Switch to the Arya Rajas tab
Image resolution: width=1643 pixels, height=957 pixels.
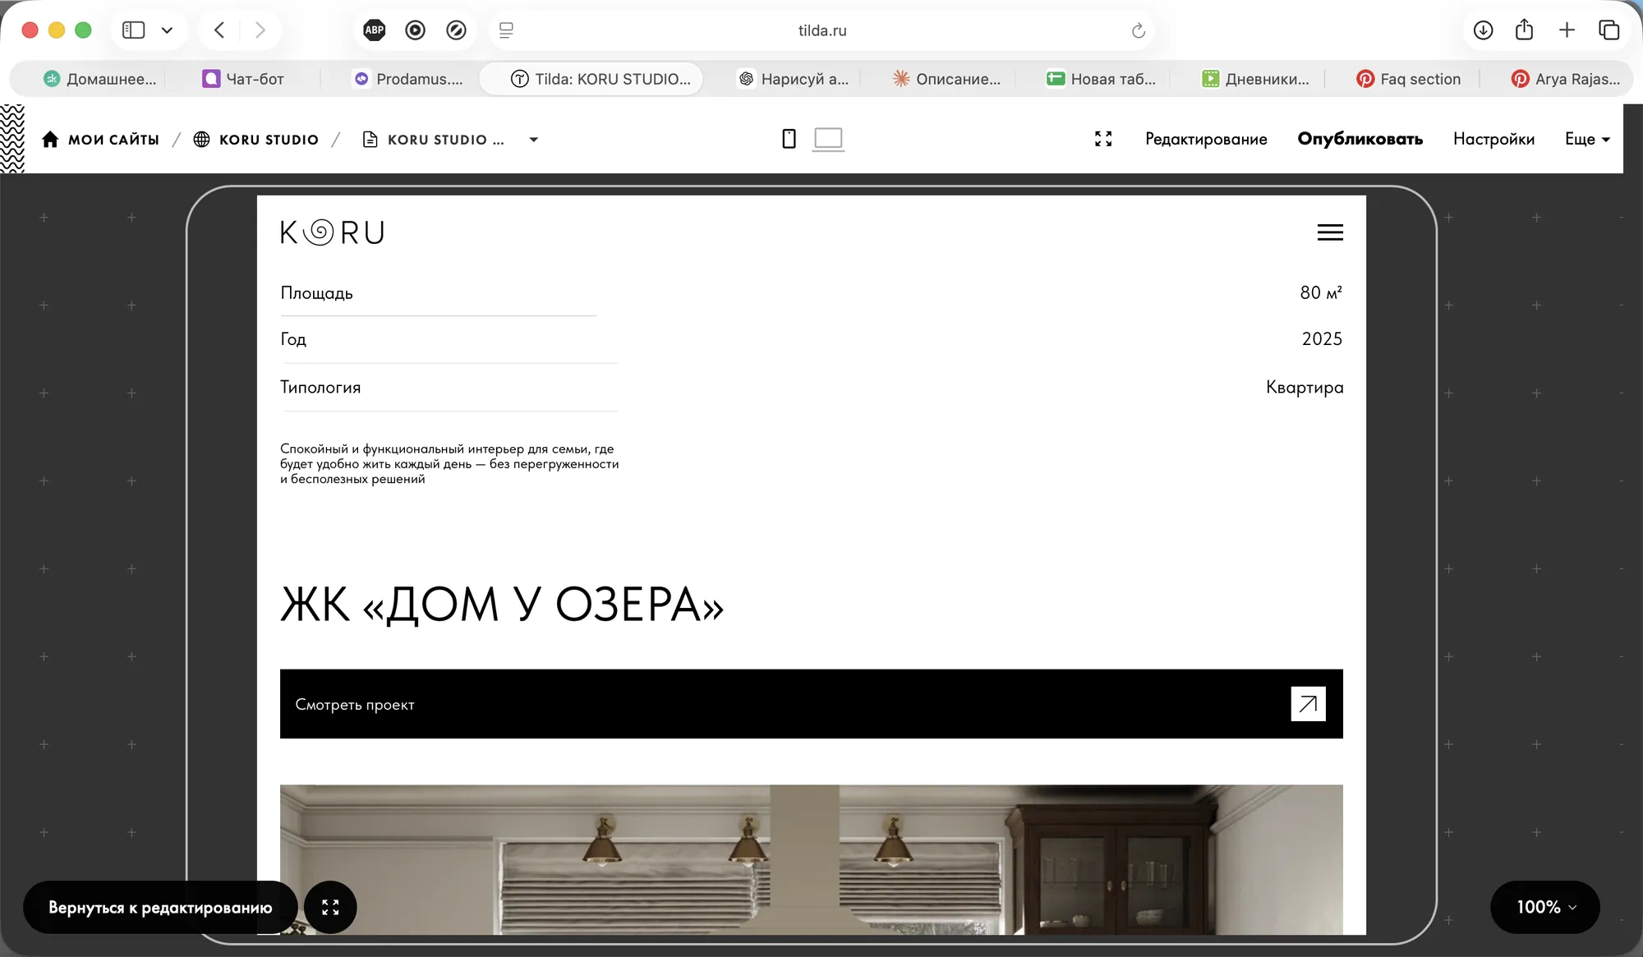(1566, 79)
